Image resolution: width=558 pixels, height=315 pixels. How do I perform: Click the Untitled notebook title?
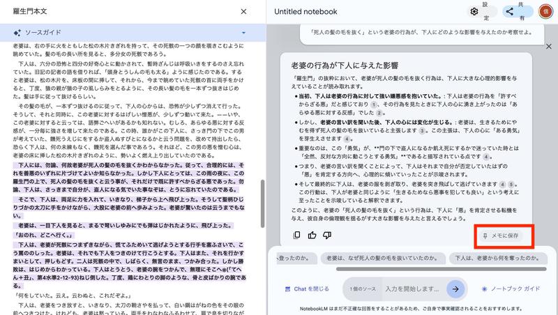click(x=306, y=12)
